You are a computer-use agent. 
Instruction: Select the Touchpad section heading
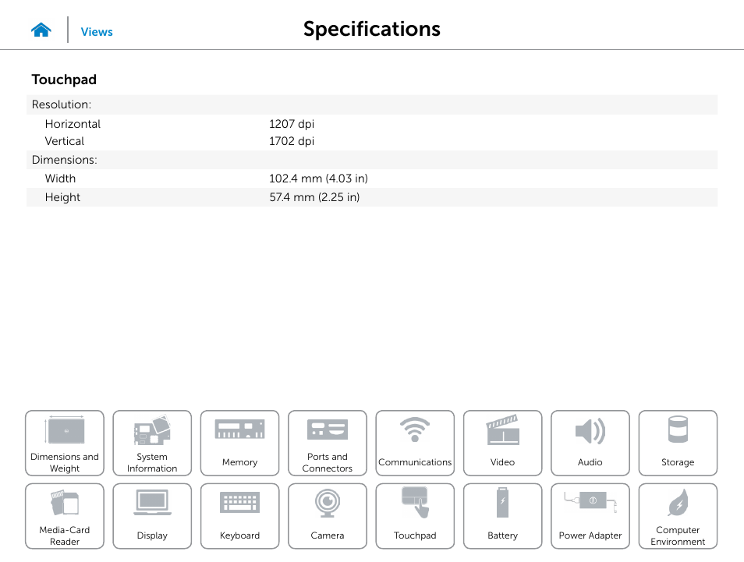[x=64, y=80]
